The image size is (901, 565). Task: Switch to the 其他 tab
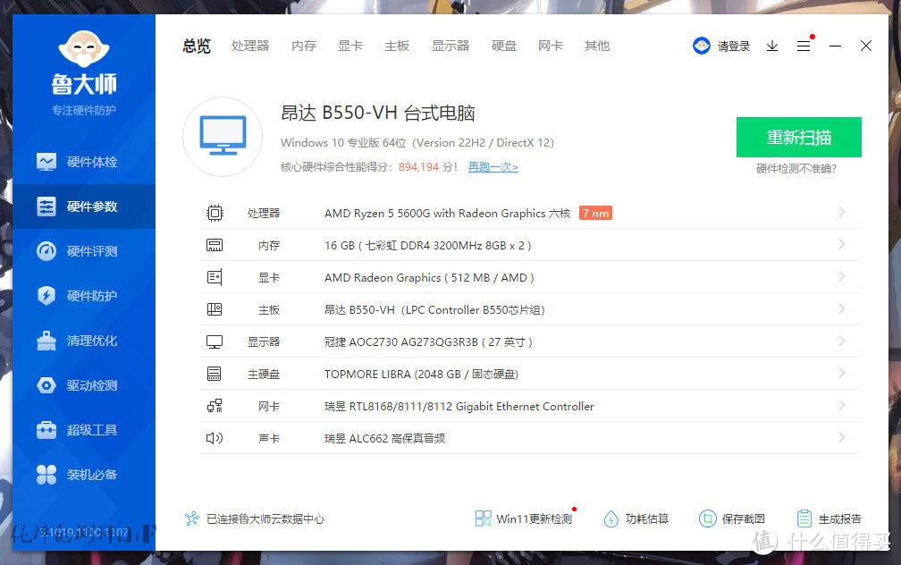click(596, 46)
